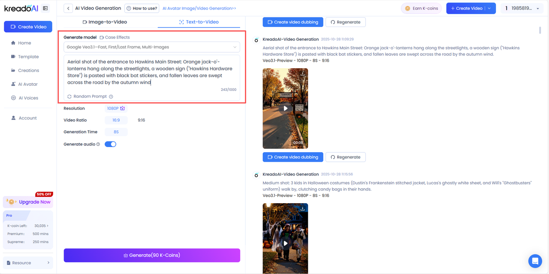Select the 16:9 video ratio
The image size is (549, 274).
click(x=116, y=120)
